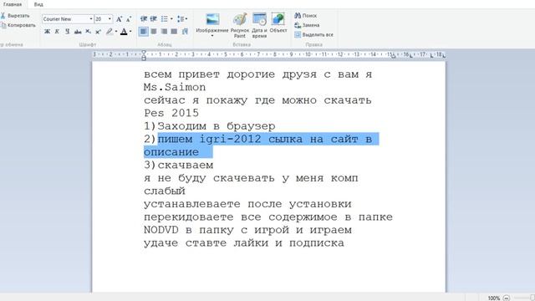Image resolution: width=535 pixels, height=301 pixels.
Task: Open highlight color dropdown arrow
Action: (116, 32)
